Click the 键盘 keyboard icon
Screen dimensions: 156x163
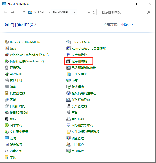[7, 87]
